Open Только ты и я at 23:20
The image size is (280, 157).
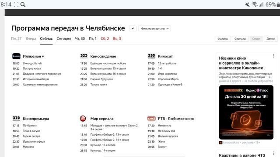98,85
